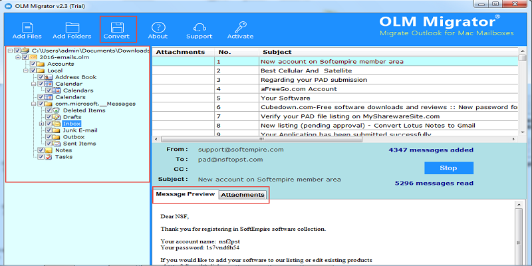Click the Add Folders toolbar icon
The image size is (532, 266).
pos(72,27)
